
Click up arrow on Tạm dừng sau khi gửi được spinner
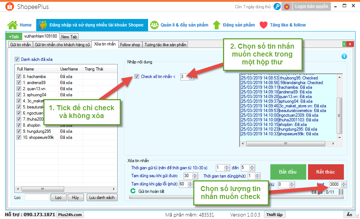195,174
